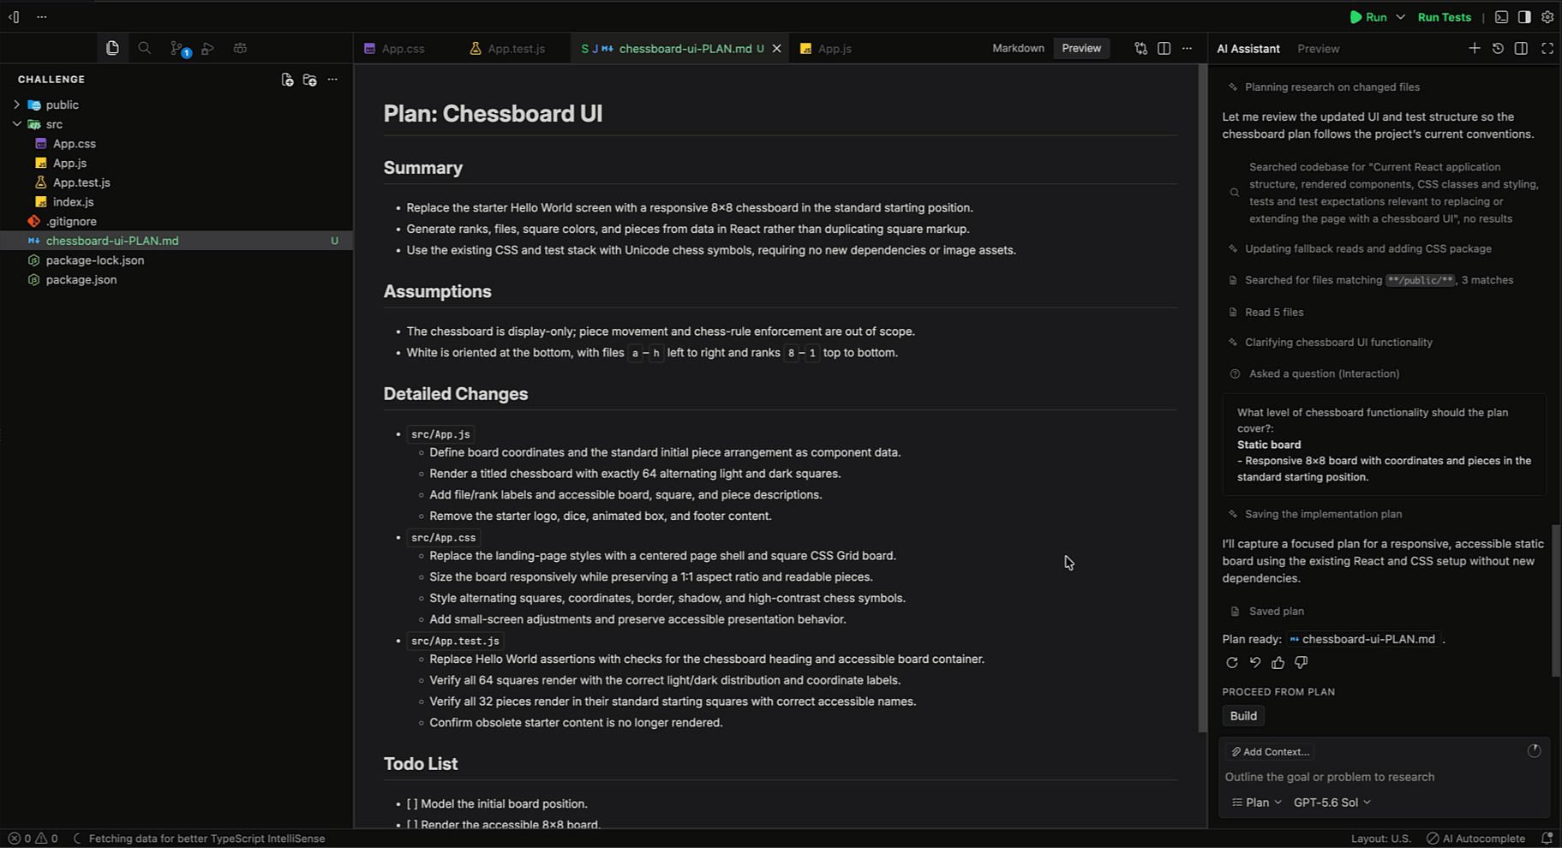
Task: Open editor more actions ellipsis menu
Action: pos(1187,49)
